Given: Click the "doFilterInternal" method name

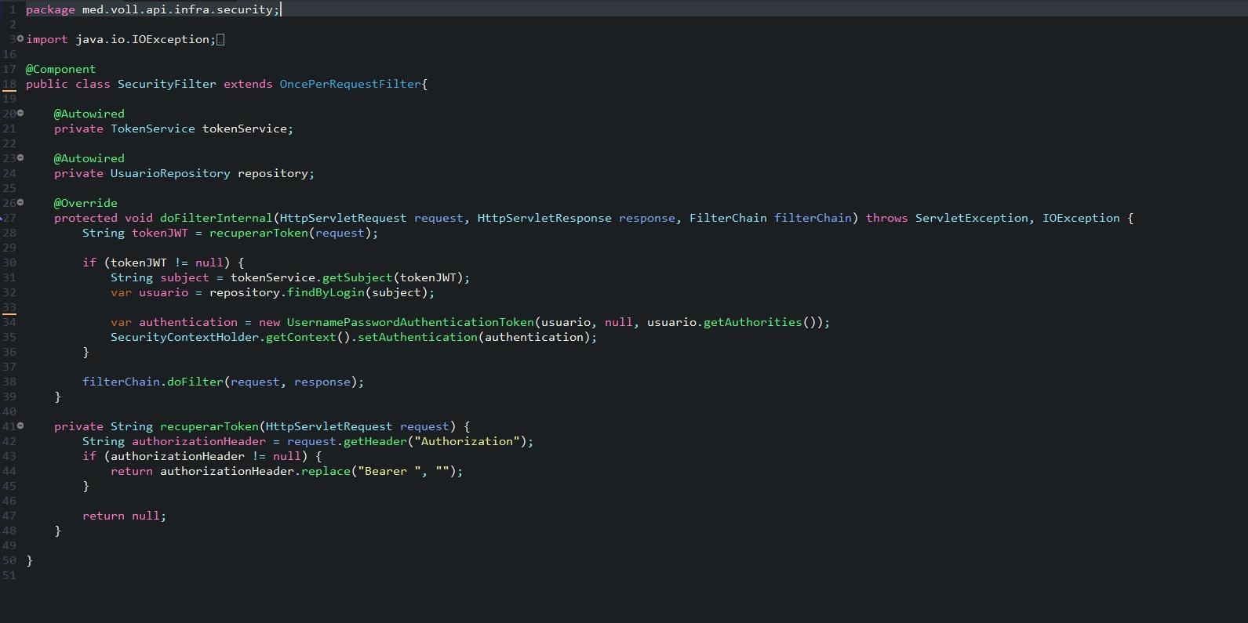Looking at the screenshot, I should tap(216, 218).
